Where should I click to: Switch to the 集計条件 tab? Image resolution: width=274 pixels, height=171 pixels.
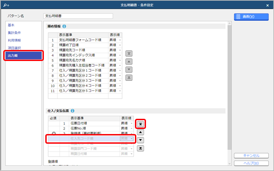coord(14,33)
